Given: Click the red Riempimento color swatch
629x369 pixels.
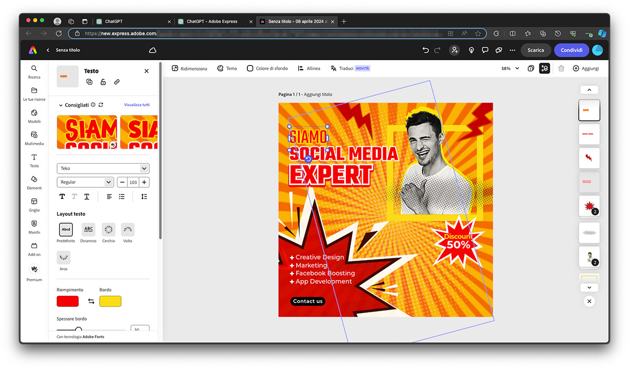Looking at the screenshot, I should (68, 301).
